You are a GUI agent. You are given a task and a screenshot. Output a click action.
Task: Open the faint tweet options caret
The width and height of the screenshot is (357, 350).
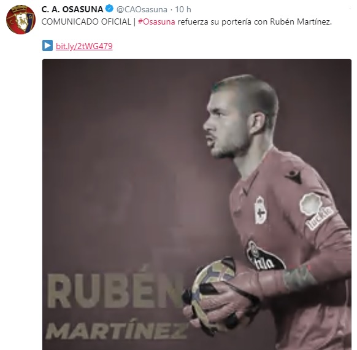click(x=350, y=8)
